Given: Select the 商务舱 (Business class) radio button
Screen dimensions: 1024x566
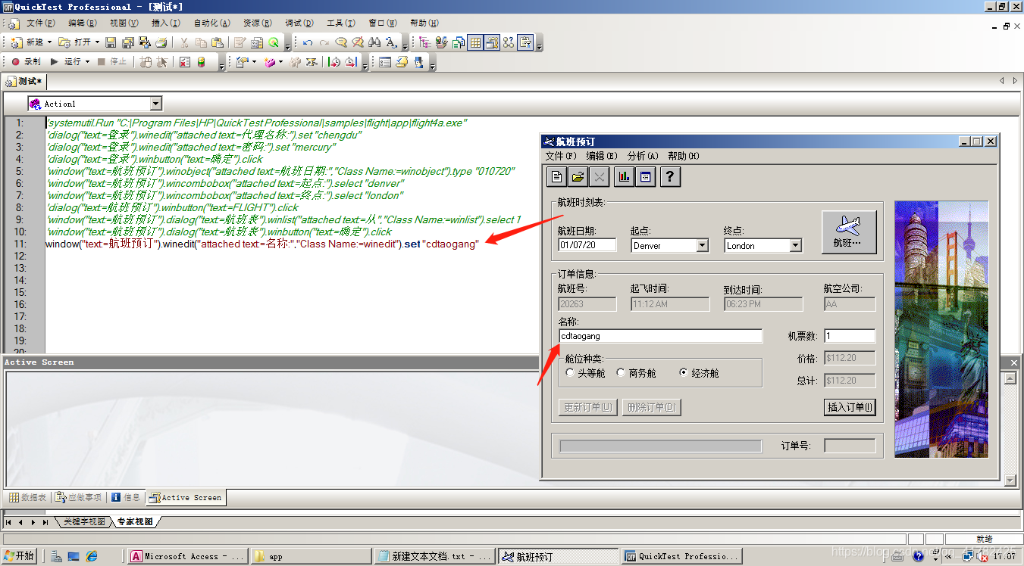Looking at the screenshot, I should pos(621,372).
